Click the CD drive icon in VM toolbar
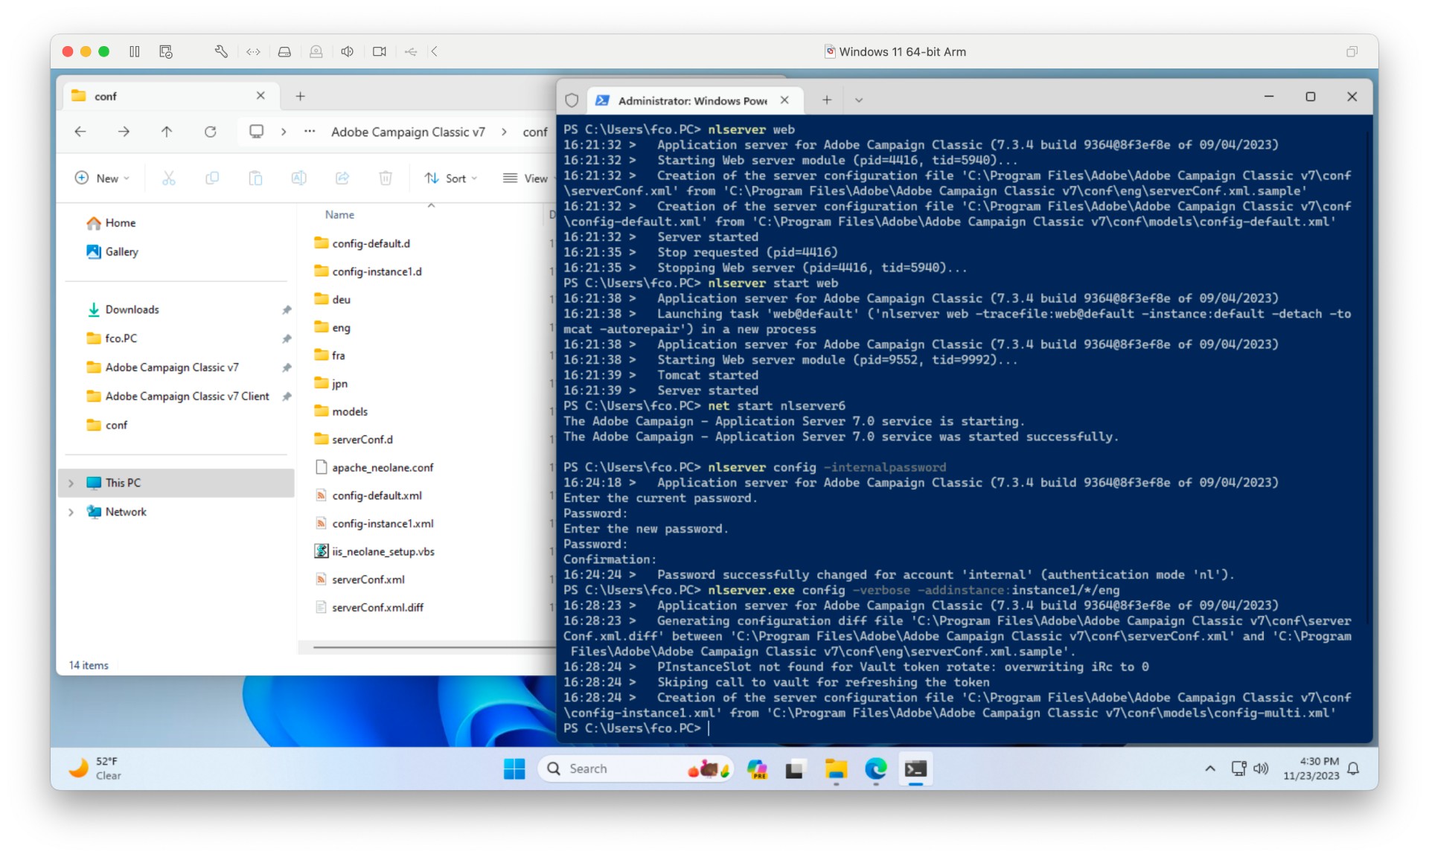This screenshot has width=1429, height=857. [316, 51]
